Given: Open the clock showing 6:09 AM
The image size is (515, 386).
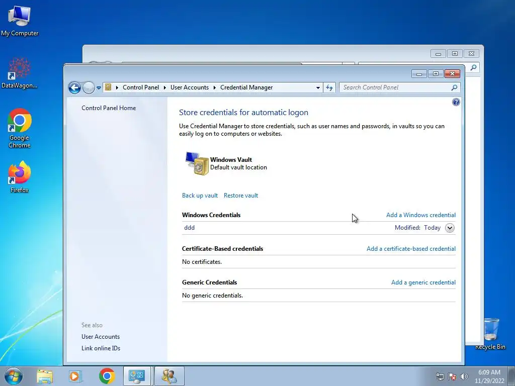Looking at the screenshot, I should click(x=489, y=376).
